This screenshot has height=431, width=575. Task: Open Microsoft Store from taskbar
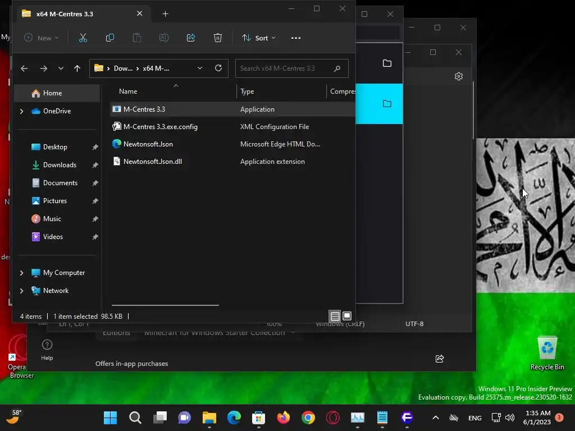click(x=258, y=418)
